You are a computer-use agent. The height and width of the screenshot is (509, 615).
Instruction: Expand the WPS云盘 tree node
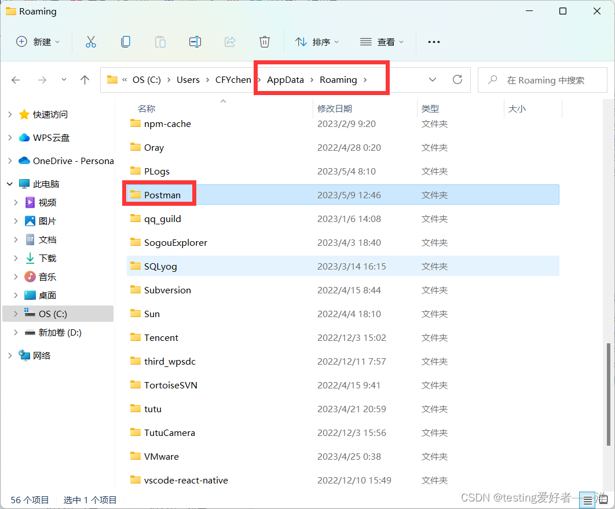pyautogui.click(x=10, y=137)
